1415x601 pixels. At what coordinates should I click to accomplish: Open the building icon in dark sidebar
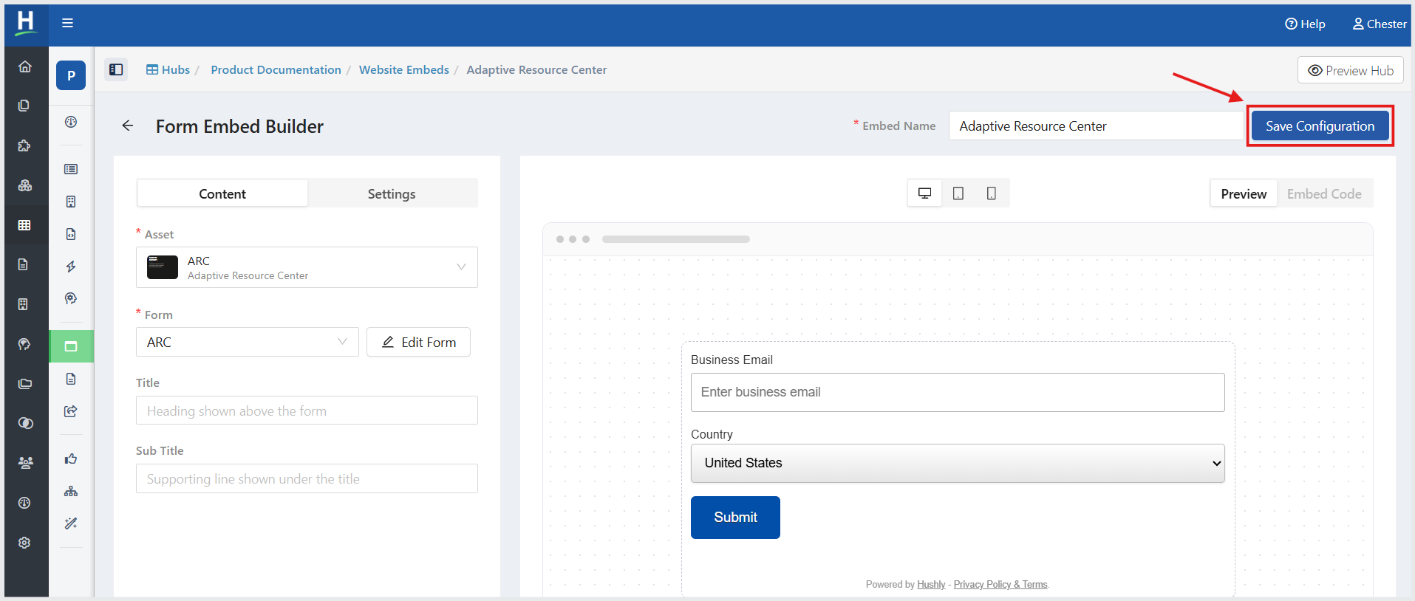[24, 304]
